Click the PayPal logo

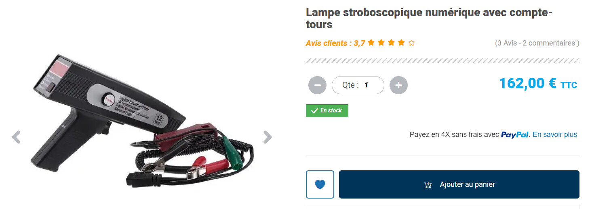tap(515, 135)
